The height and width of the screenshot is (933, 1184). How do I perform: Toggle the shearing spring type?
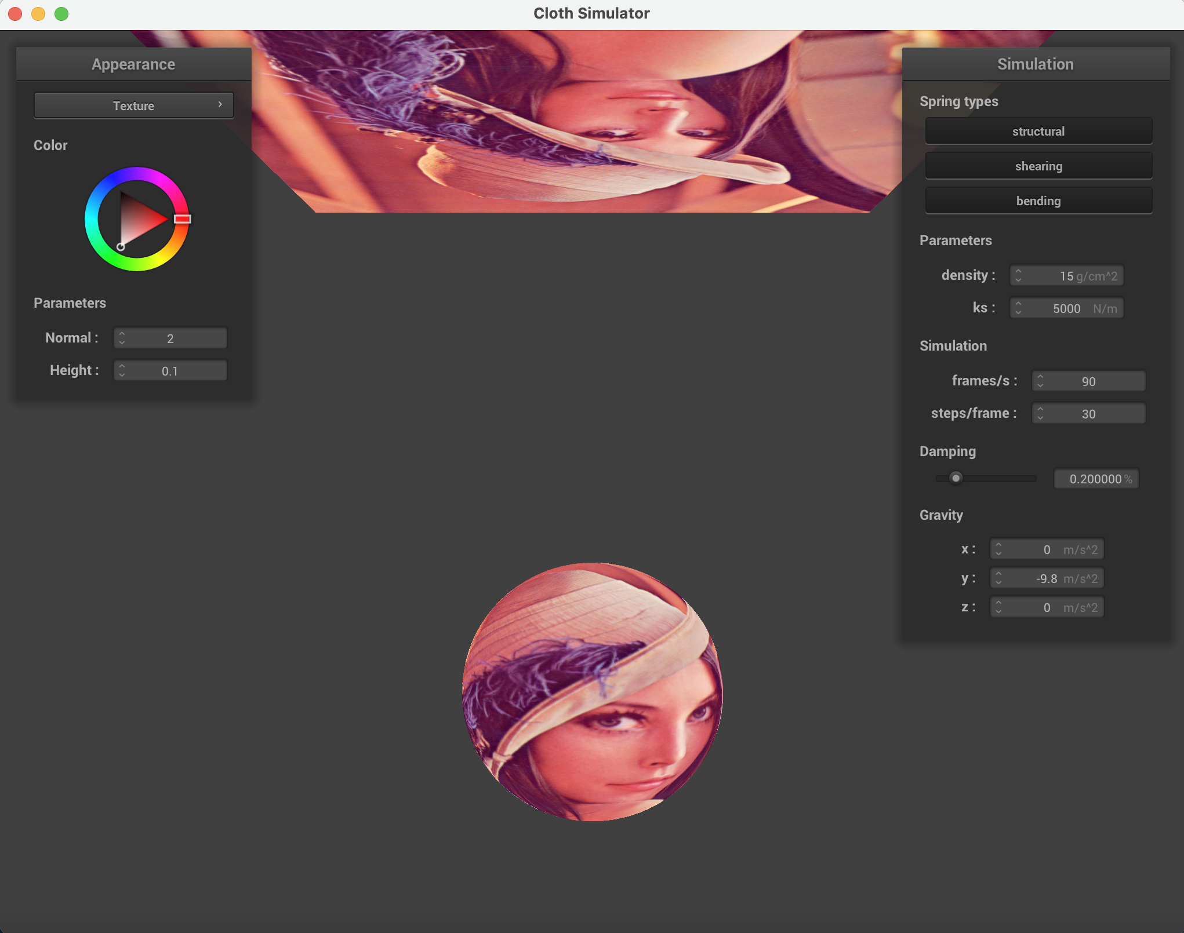[x=1038, y=166]
